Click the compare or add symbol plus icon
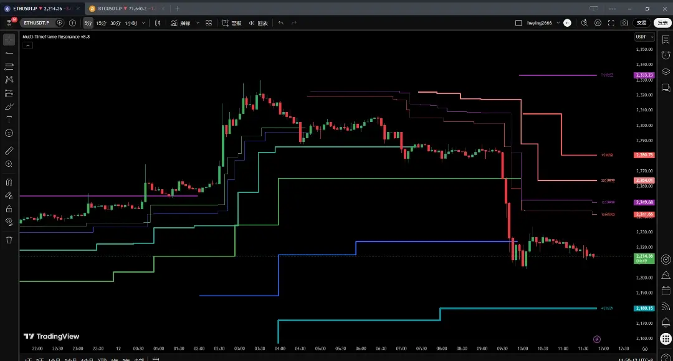 coord(72,23)
